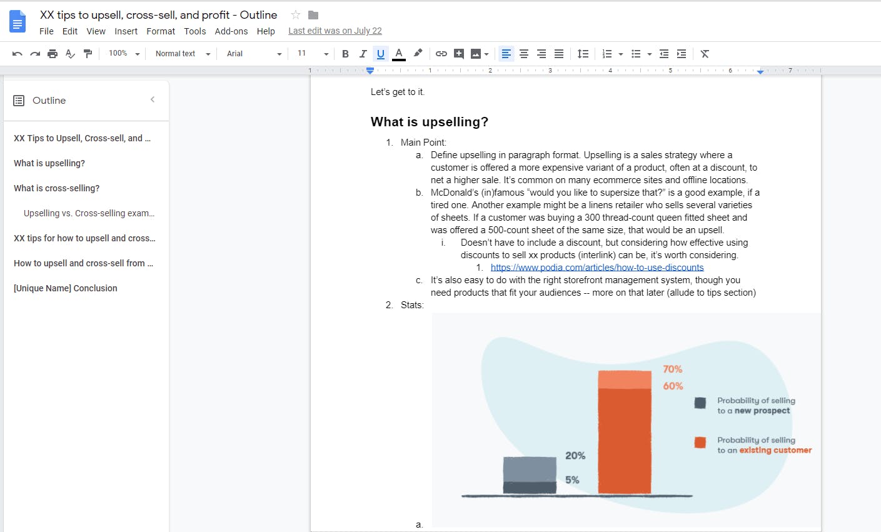Run spelling and grammar check
The image size is (881, 532).
tap(70, 54)
